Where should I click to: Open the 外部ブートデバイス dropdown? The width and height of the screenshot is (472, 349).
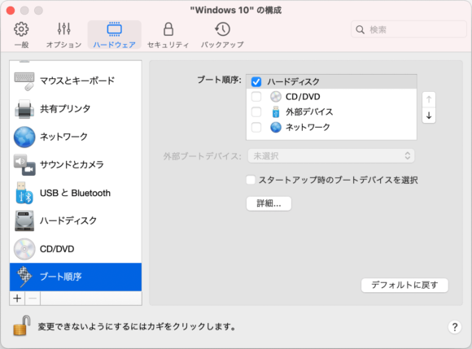[331, 156]
